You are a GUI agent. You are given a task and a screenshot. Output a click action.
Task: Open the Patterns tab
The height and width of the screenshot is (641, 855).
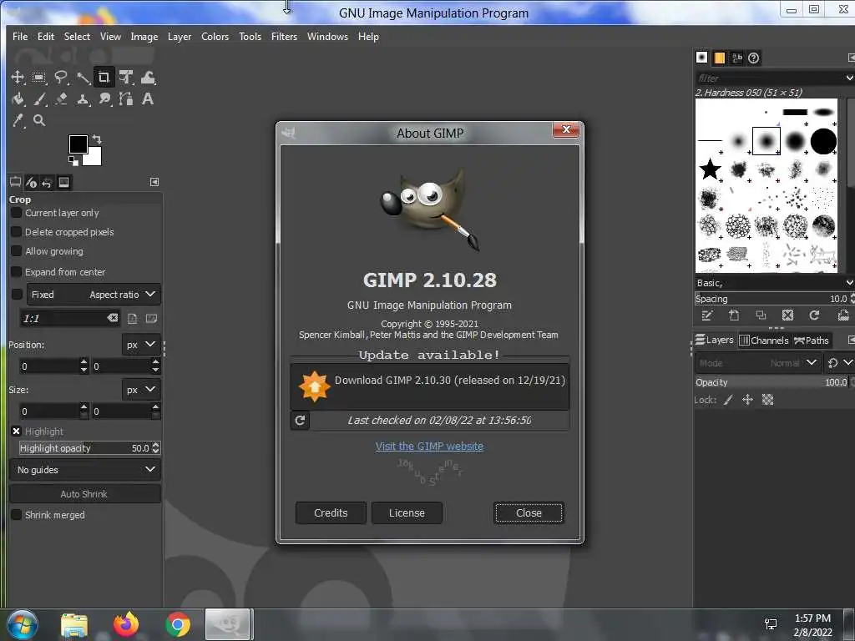(719, 58)
